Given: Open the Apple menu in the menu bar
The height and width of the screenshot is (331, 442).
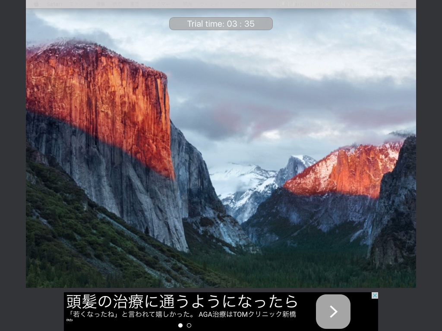Looking at the screenshot, I should pyautogui.click(x=36, y=4).
